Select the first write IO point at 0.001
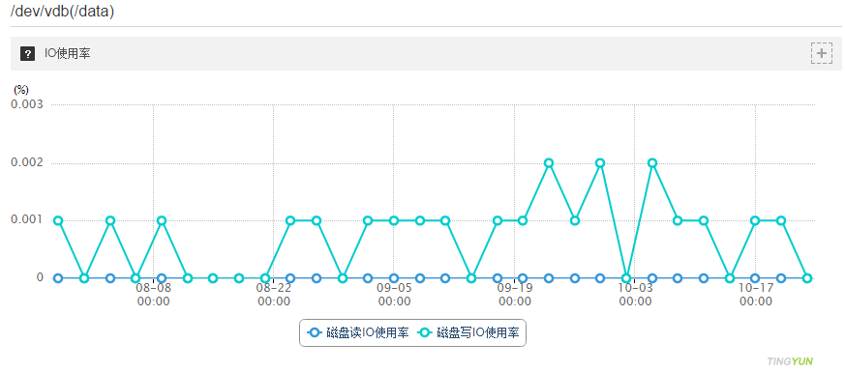Viewport: 845px width, 373px height. point(58,220)
